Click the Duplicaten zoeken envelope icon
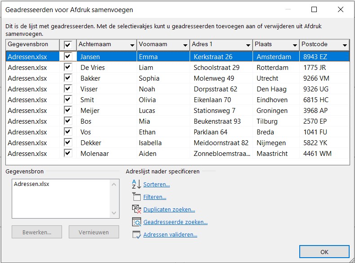The image size is (355, 263). click(x=137, y=209)
